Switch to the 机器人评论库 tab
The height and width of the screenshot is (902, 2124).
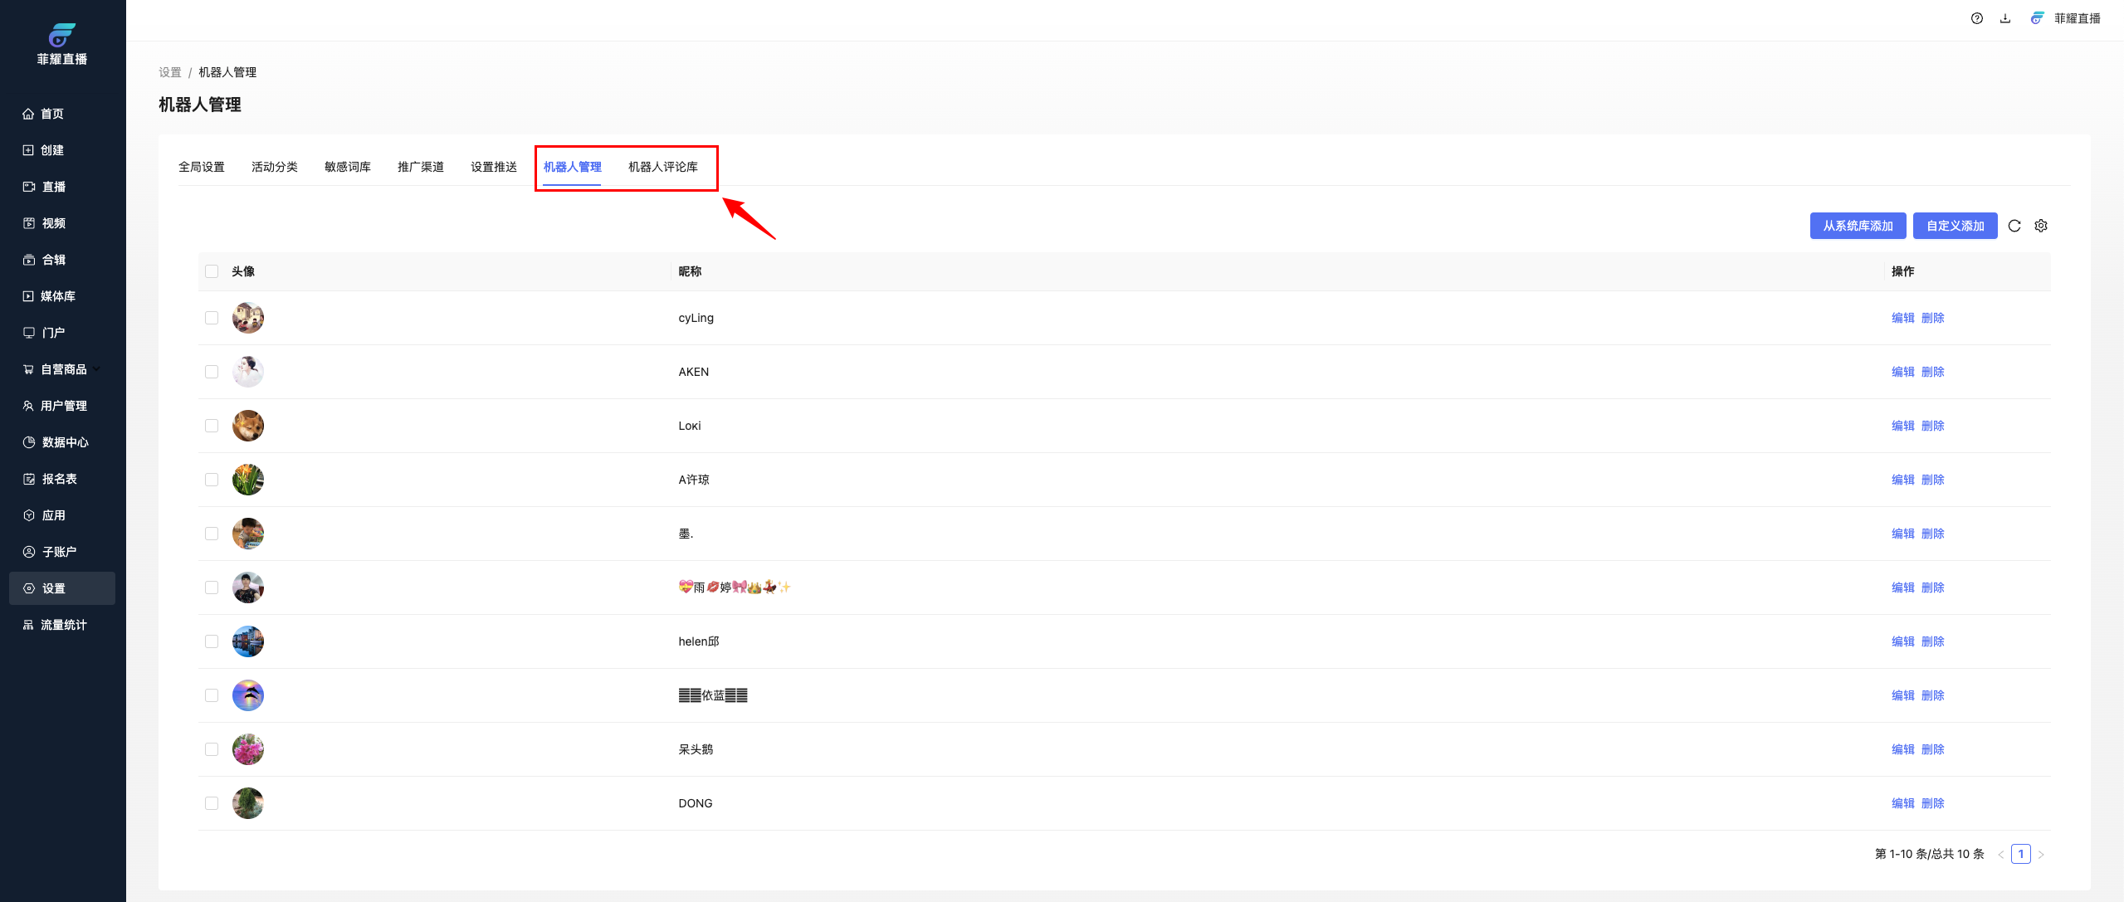[x=662, y=167]
